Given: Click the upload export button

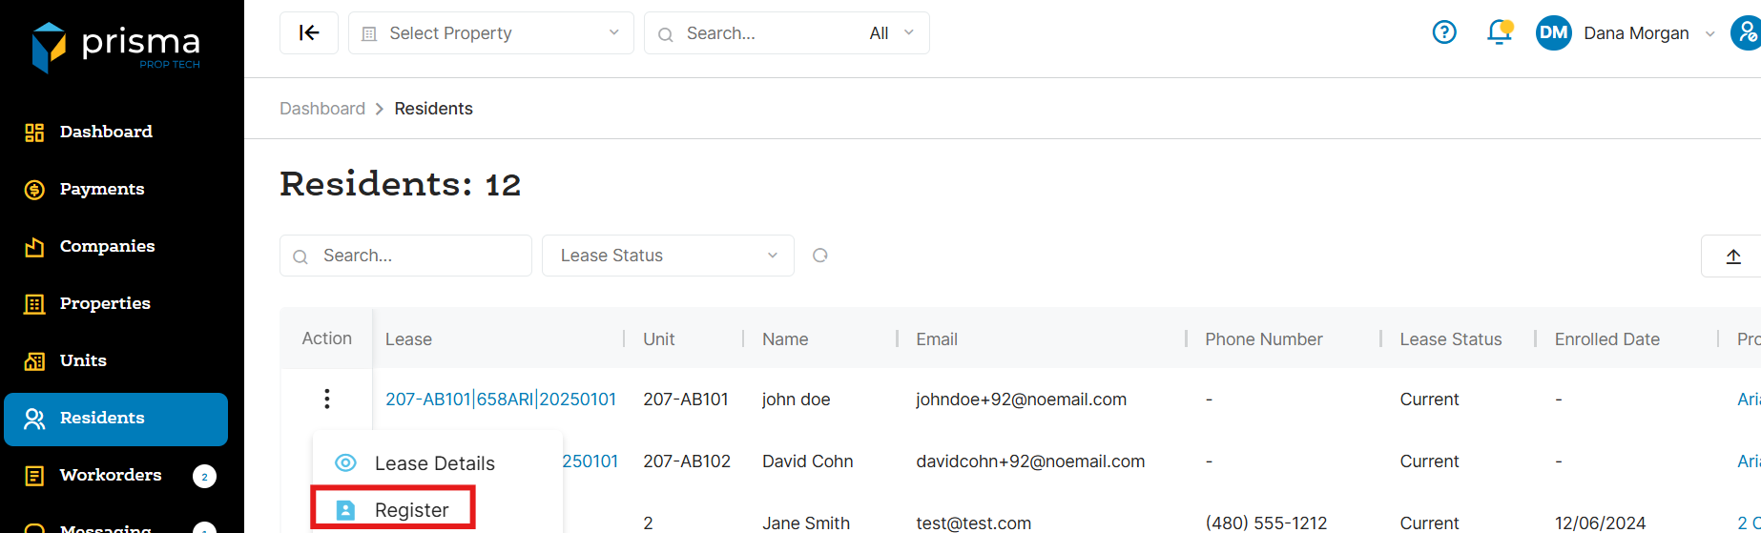Looking at the screenshot, I should [1732, 256].
